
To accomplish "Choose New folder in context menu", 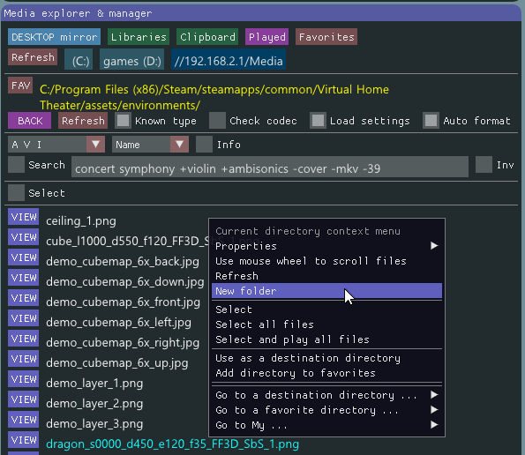I will point(326,291).
